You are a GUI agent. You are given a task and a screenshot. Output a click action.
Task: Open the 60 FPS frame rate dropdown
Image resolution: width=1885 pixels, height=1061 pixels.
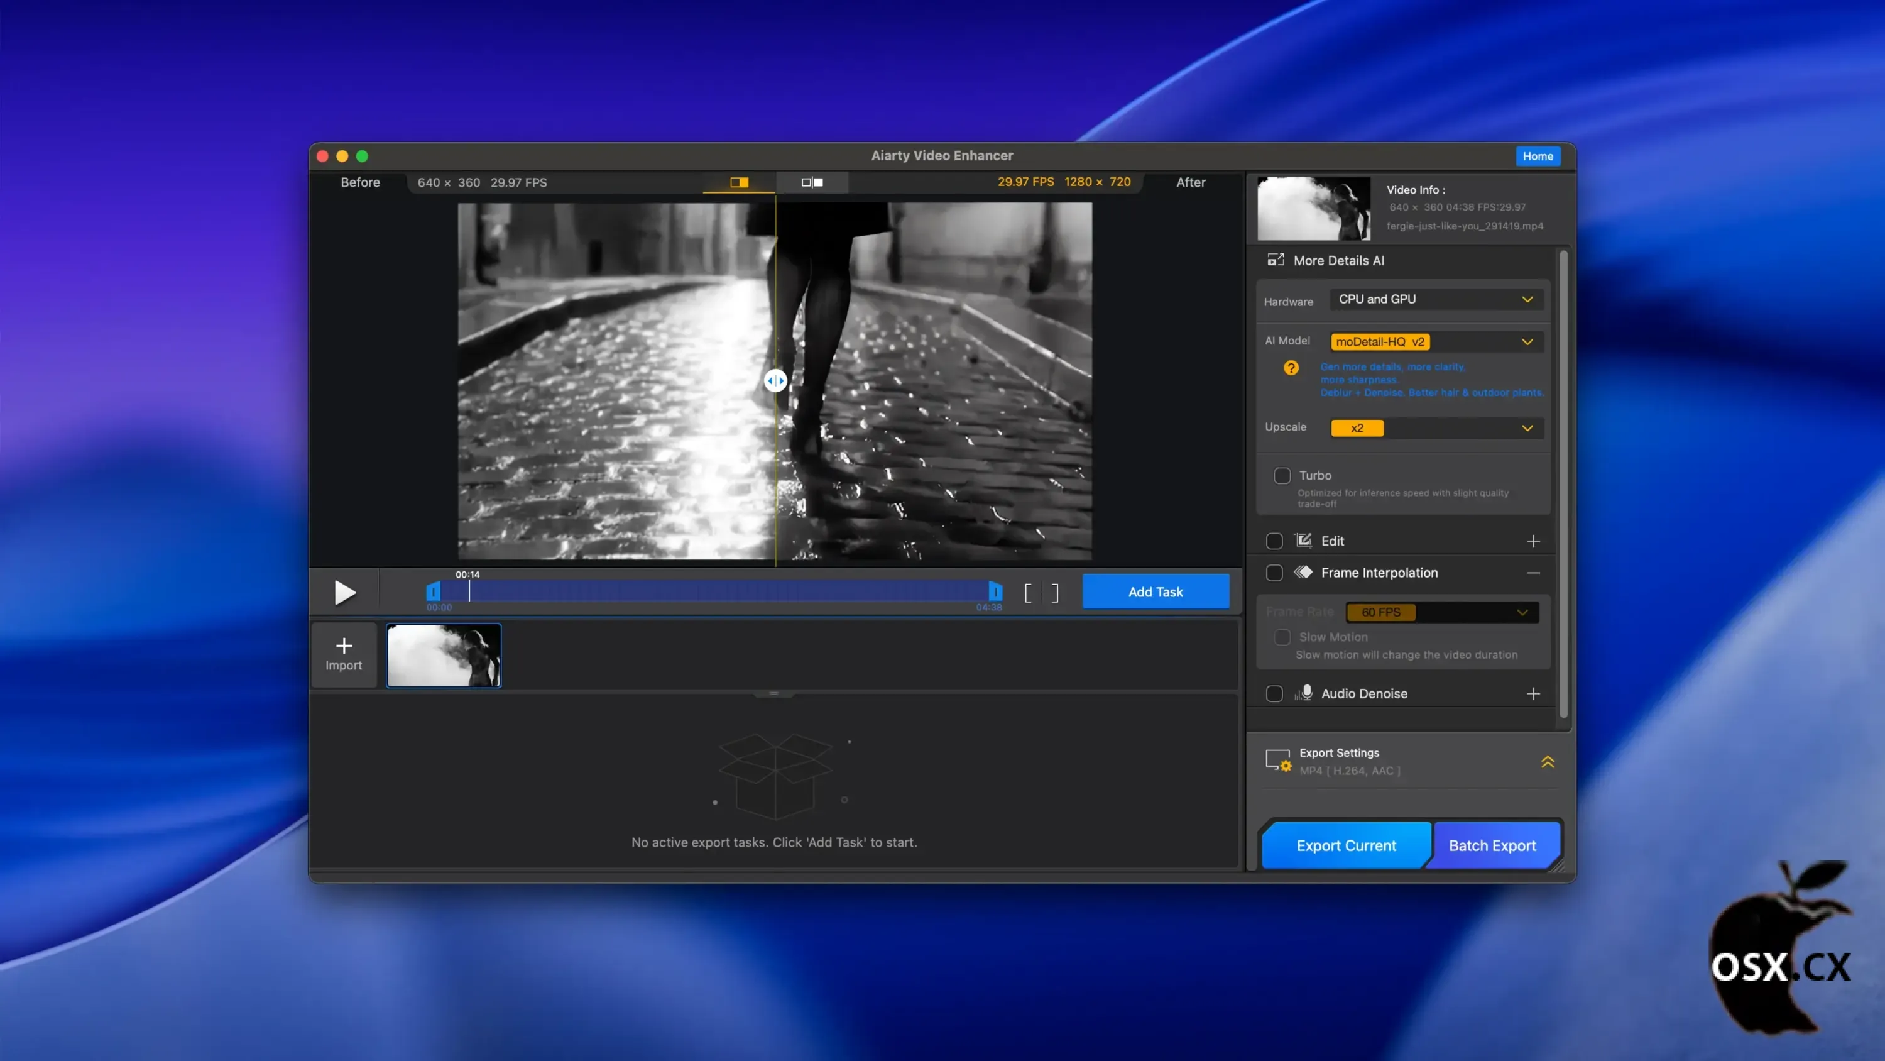click(x=1442, y=612)
